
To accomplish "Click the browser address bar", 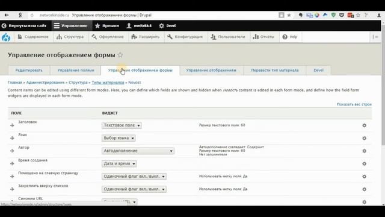I will [x=157, y=15].
